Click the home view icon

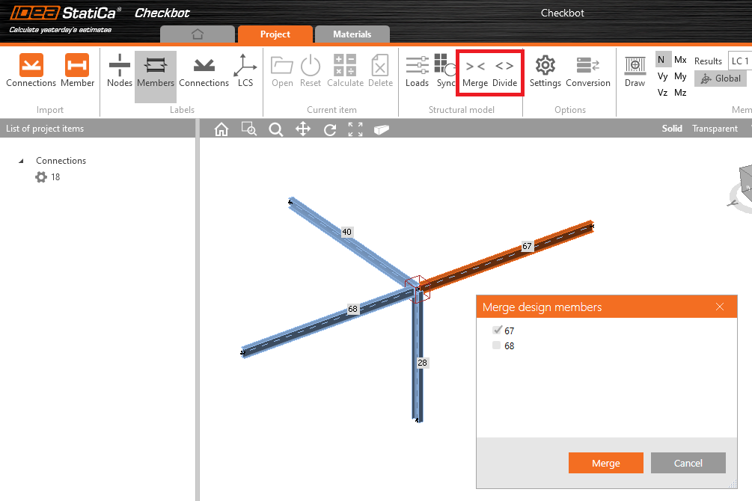[221, 129]
